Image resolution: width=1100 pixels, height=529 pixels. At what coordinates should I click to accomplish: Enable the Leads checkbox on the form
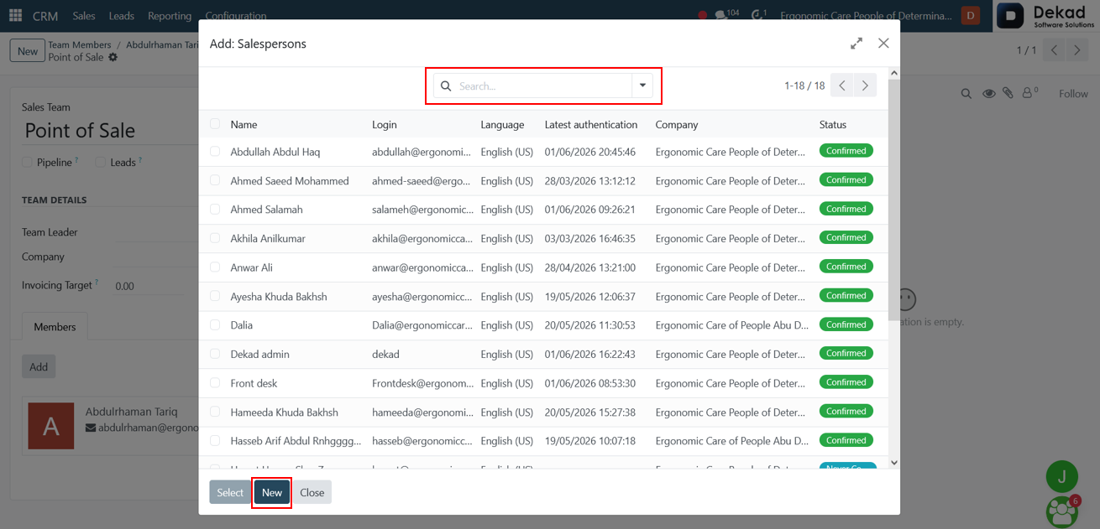[100, 163]
